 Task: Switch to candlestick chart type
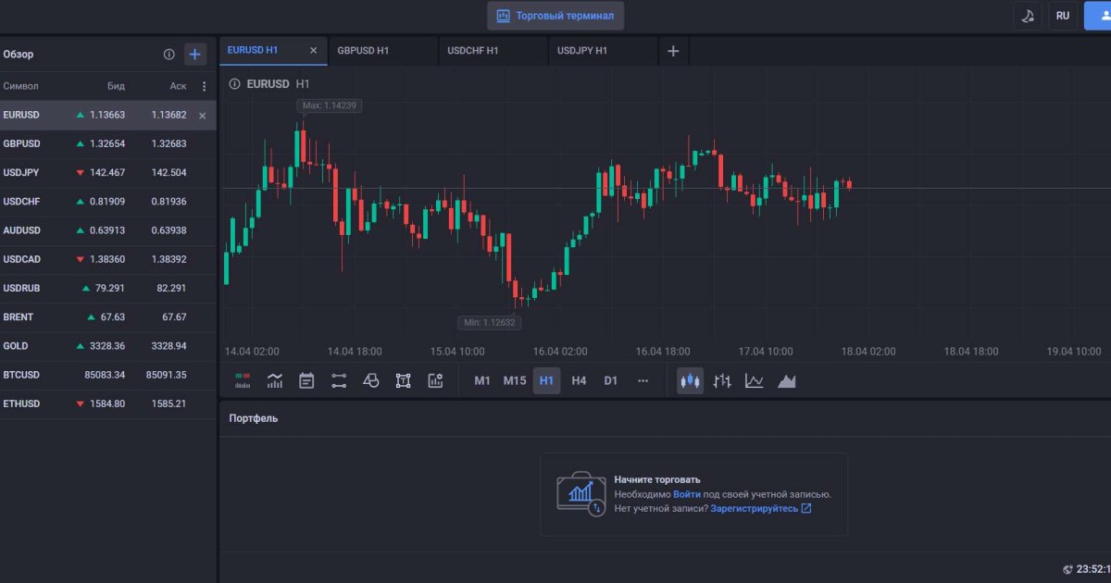pos(690,380)
